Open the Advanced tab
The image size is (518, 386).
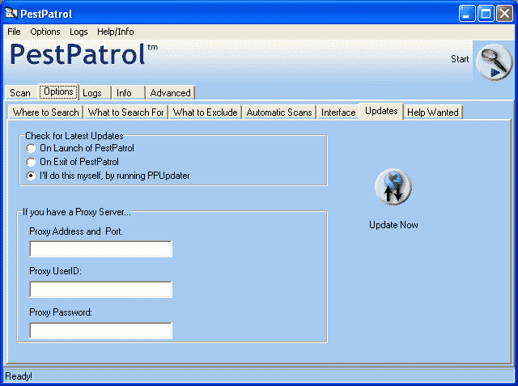(171, 93)
